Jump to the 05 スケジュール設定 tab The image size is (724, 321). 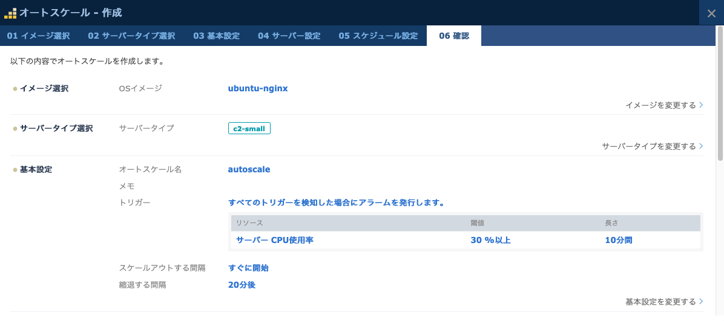click(378, 36)
